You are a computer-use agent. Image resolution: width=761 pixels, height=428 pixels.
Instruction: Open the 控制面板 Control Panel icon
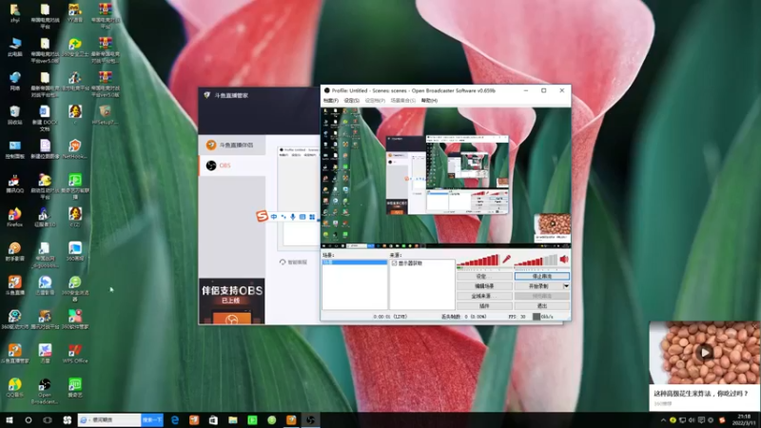[14, 149]
